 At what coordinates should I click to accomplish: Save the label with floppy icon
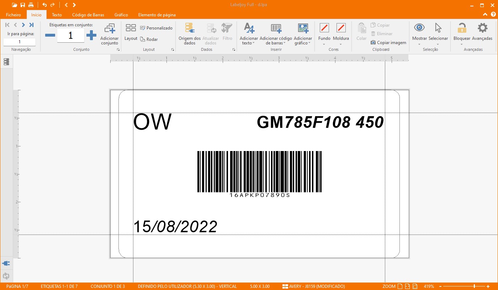(23, 5)
